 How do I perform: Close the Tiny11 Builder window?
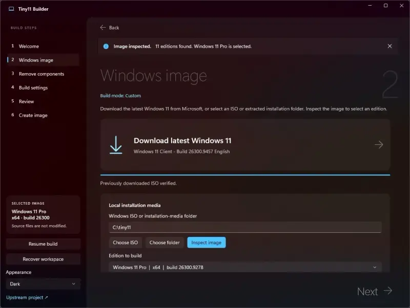point(402,6)
